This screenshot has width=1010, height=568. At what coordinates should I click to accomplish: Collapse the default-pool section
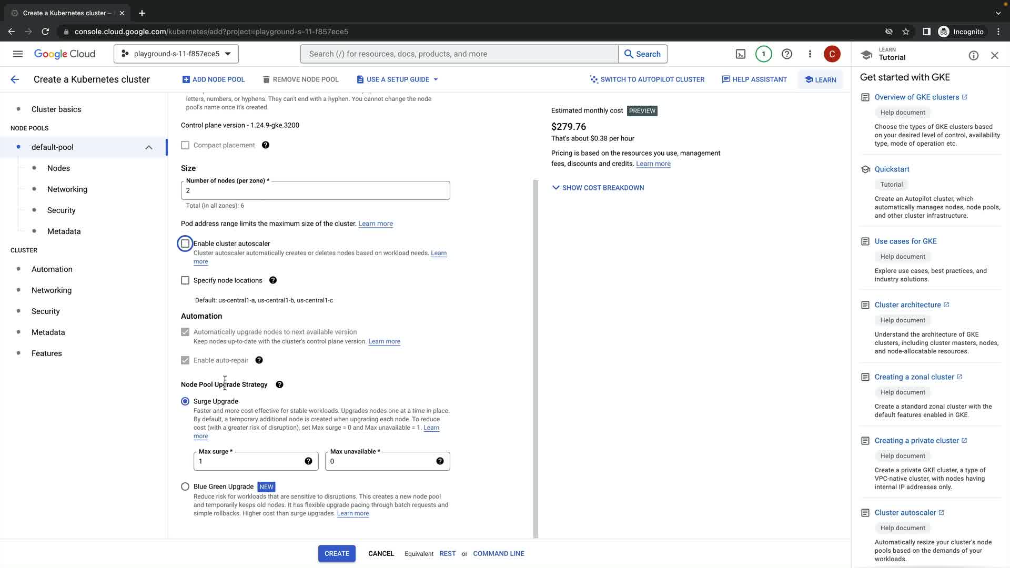click(x=149, y=147)
